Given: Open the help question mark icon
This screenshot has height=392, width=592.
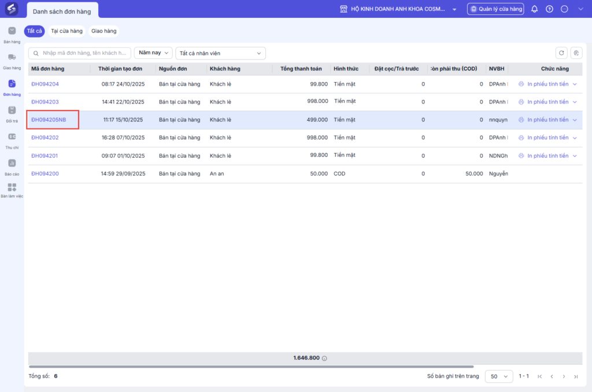Looking at the screenshot, I should pos(549,9).
